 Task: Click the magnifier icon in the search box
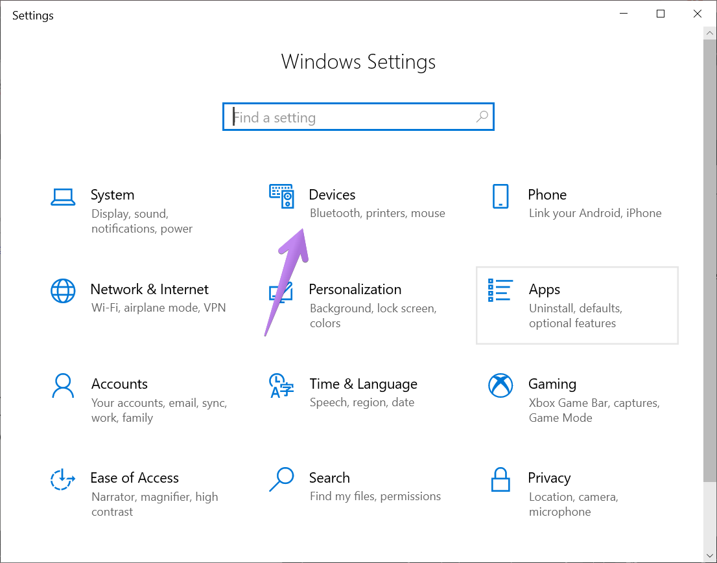point(482,117)
